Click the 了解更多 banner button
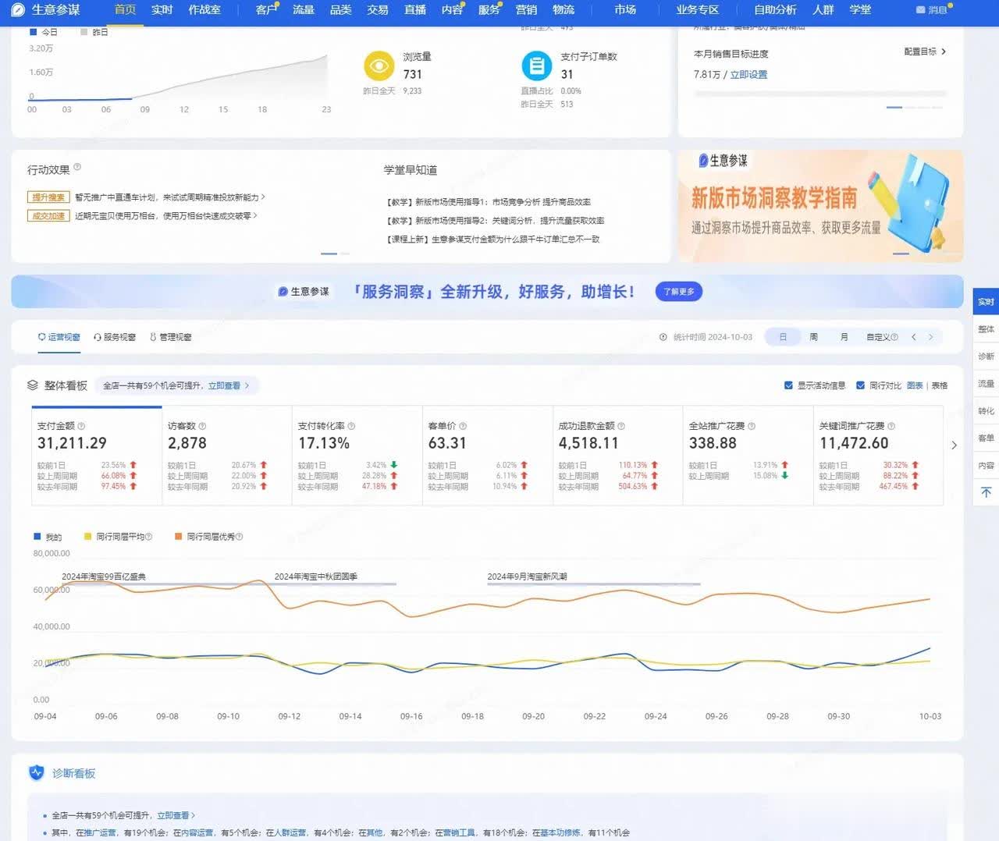This screenshot has width=999, height=841. click(679, 292)
